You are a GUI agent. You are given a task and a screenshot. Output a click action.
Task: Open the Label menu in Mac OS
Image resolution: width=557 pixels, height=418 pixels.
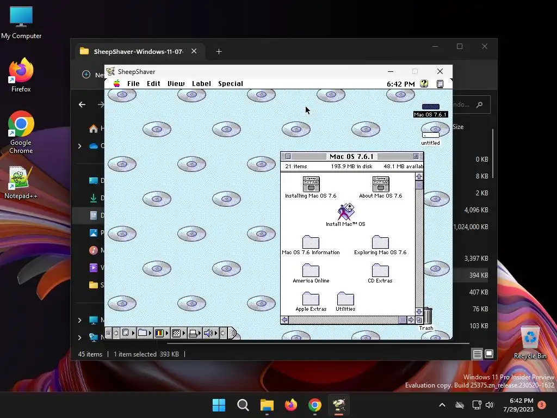tap(201, 83)
